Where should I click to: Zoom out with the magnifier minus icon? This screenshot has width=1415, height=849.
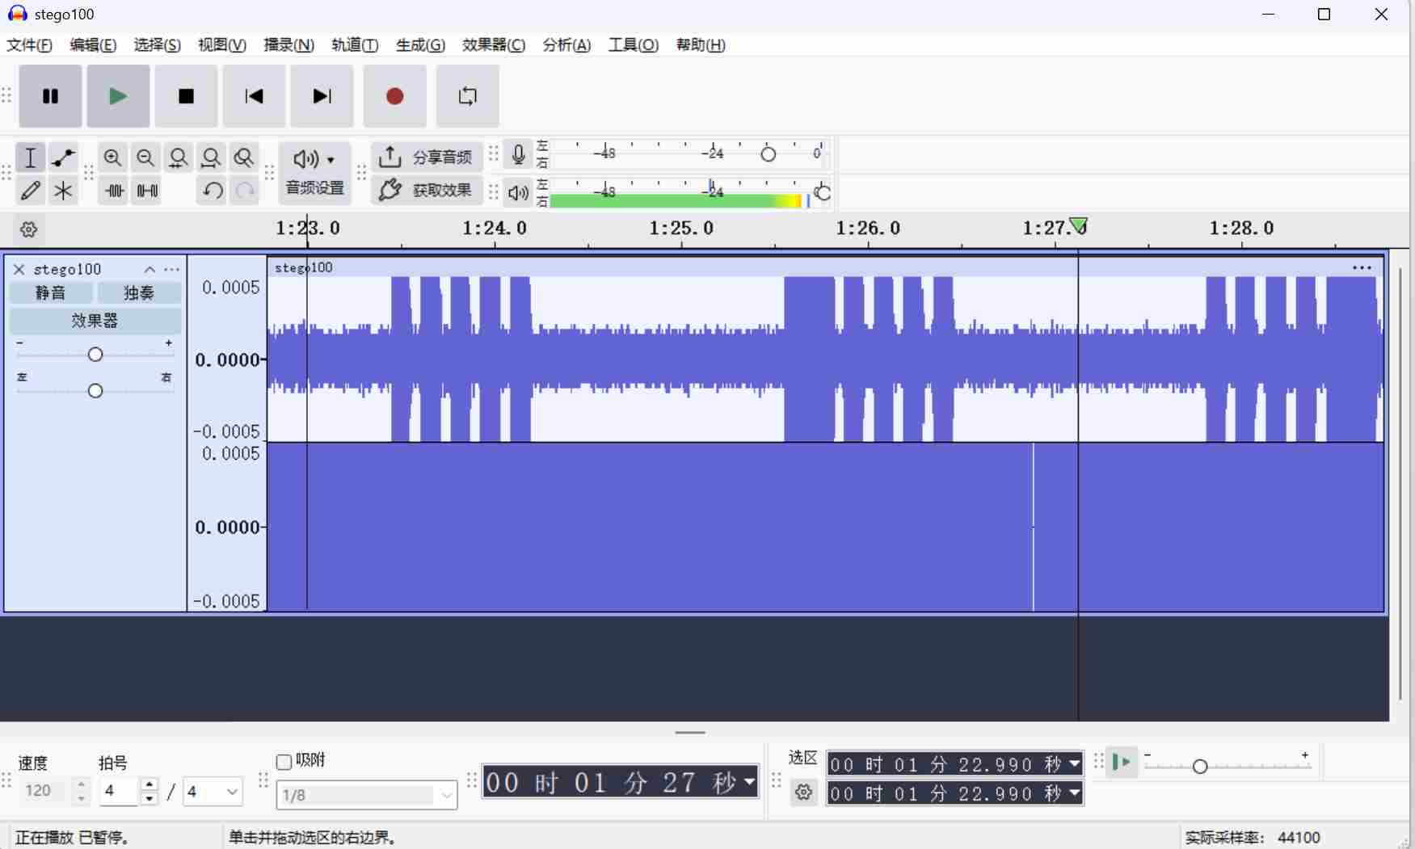tap(145, 158)
